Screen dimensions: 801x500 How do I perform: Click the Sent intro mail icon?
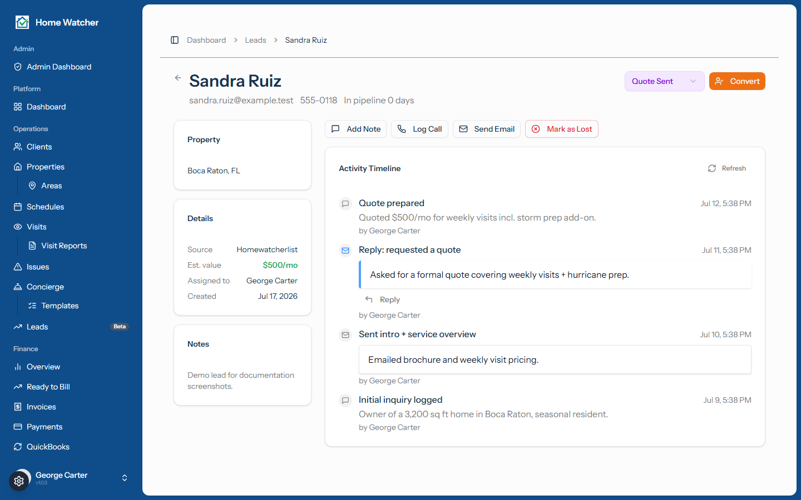[345, 335]
